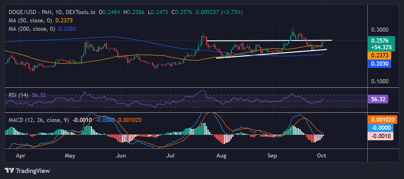Click the TradingView logo icon
Viewport: 404px width, 179px height.
click(9, 171)
